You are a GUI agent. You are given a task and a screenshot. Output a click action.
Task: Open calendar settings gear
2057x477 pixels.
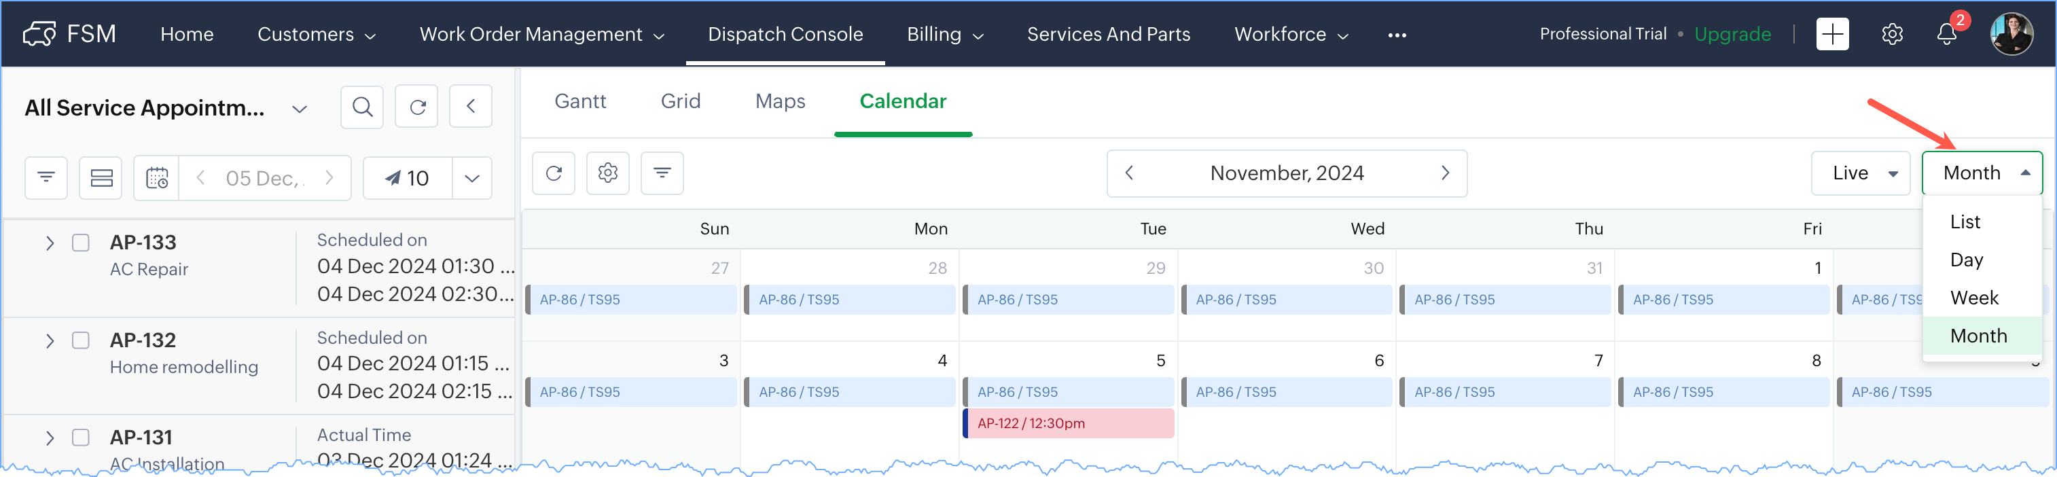[x=608, y=173]
